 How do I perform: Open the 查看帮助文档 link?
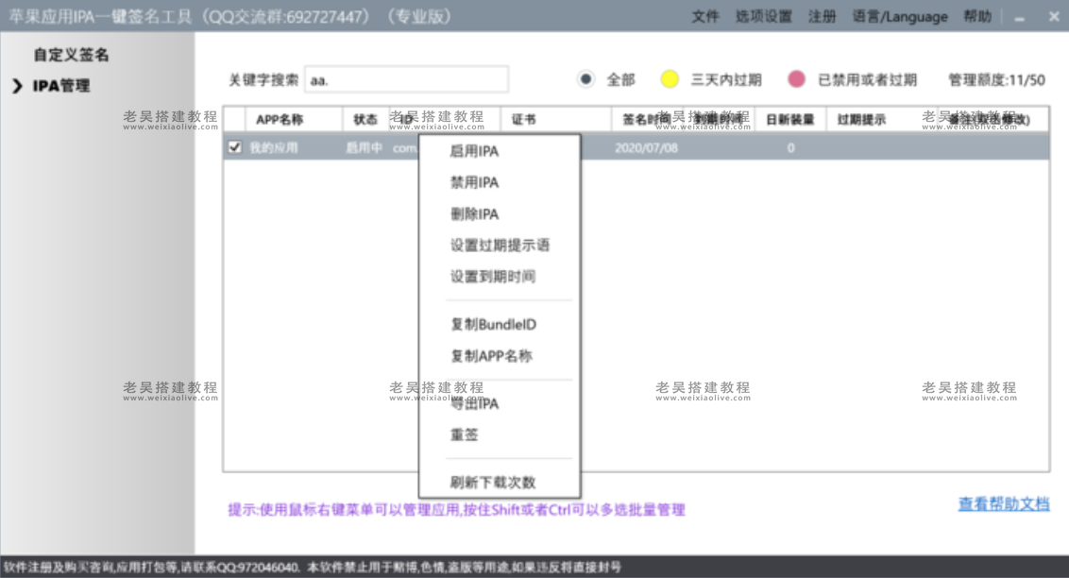pyautogui.click(x=1004, y=504)
